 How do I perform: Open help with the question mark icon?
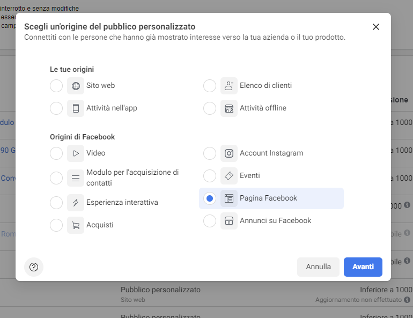[x=34, y=267]
